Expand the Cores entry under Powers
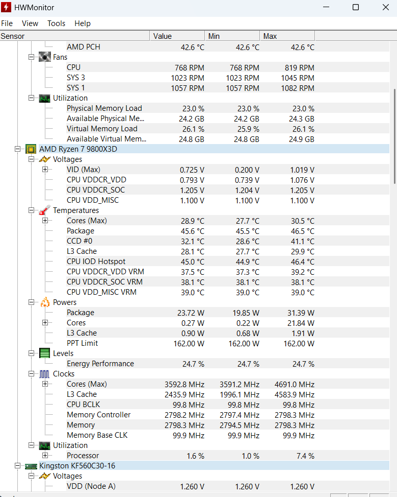The width and height of the screenshot is (397, 497). (x=45, y=323)
